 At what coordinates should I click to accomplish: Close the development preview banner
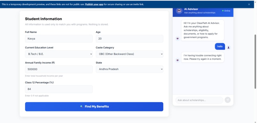point(249,4)
